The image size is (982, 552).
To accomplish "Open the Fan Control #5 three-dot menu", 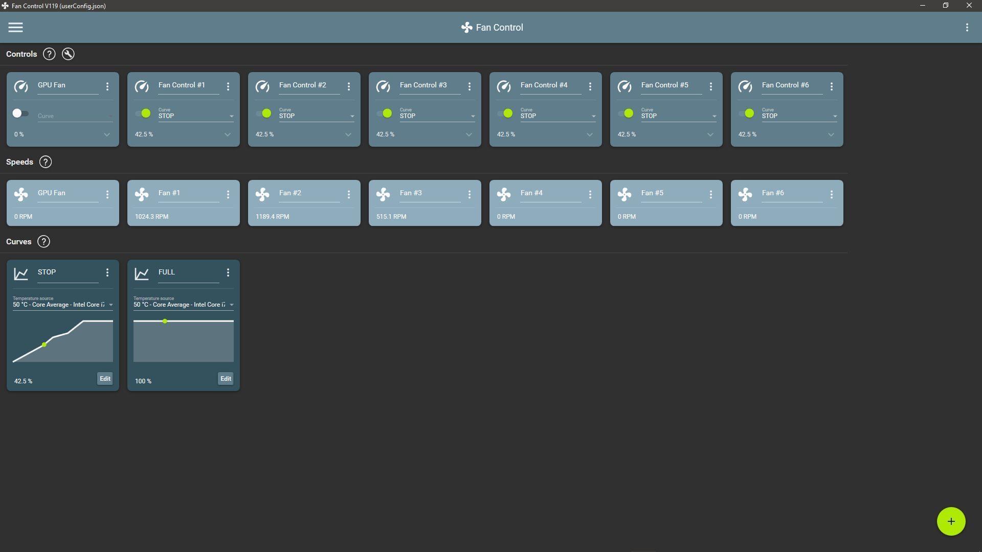I will [x=710, y=87].
